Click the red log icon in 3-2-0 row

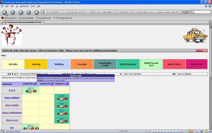[x=34, y=91]
